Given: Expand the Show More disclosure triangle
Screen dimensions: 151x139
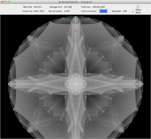Looking at the screenshot, I should 133,12.
